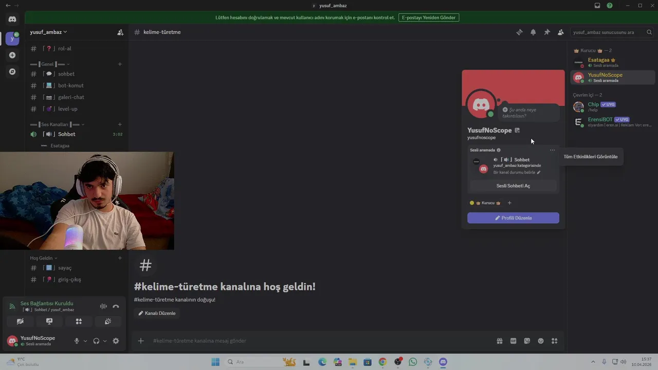
Task: Toggle the member list visibility icon
Action: coord(561,32)
